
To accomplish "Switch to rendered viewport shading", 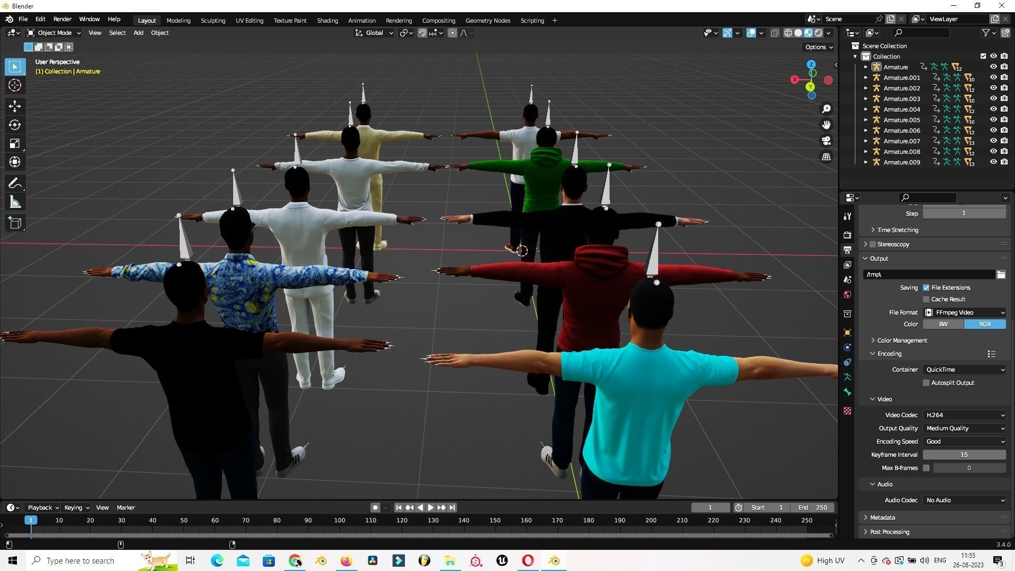I will coord(818,33).
